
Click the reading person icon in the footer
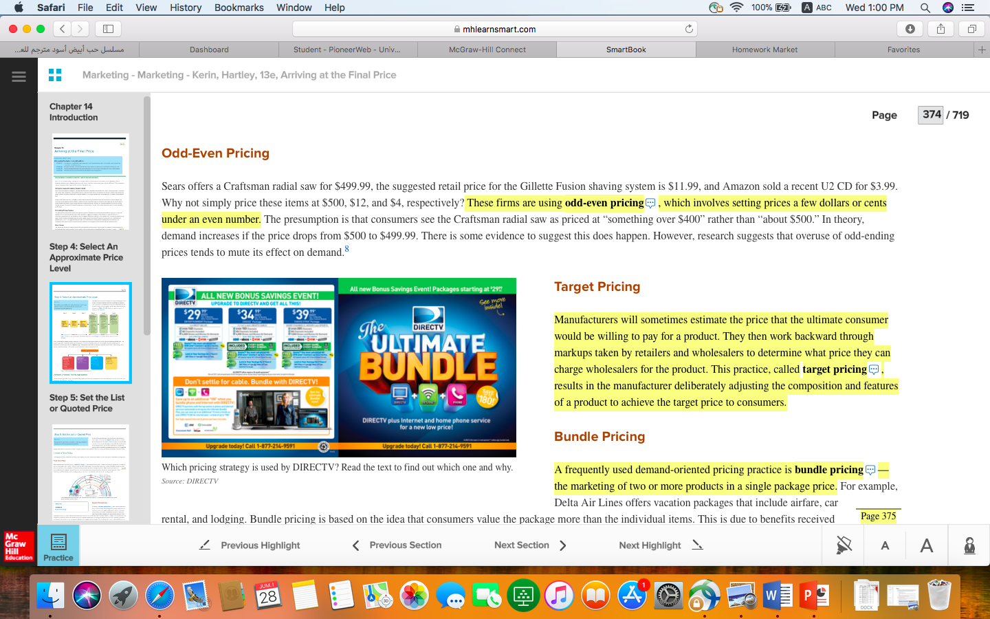point(969,545)
